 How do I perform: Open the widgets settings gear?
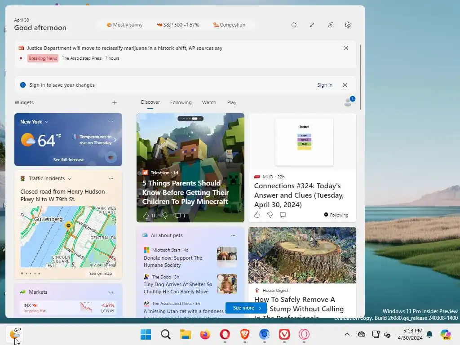348,25
